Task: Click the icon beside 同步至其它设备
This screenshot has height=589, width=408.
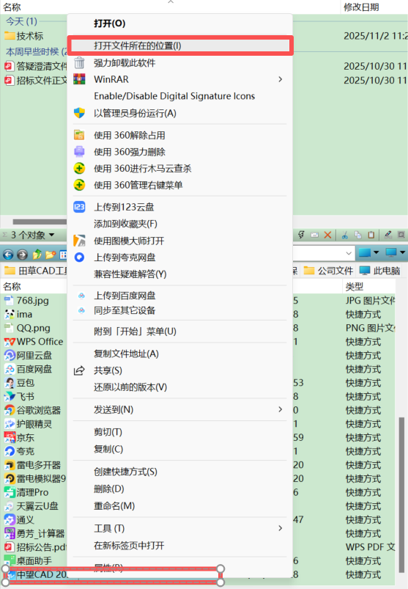Action: click(81, 310)
